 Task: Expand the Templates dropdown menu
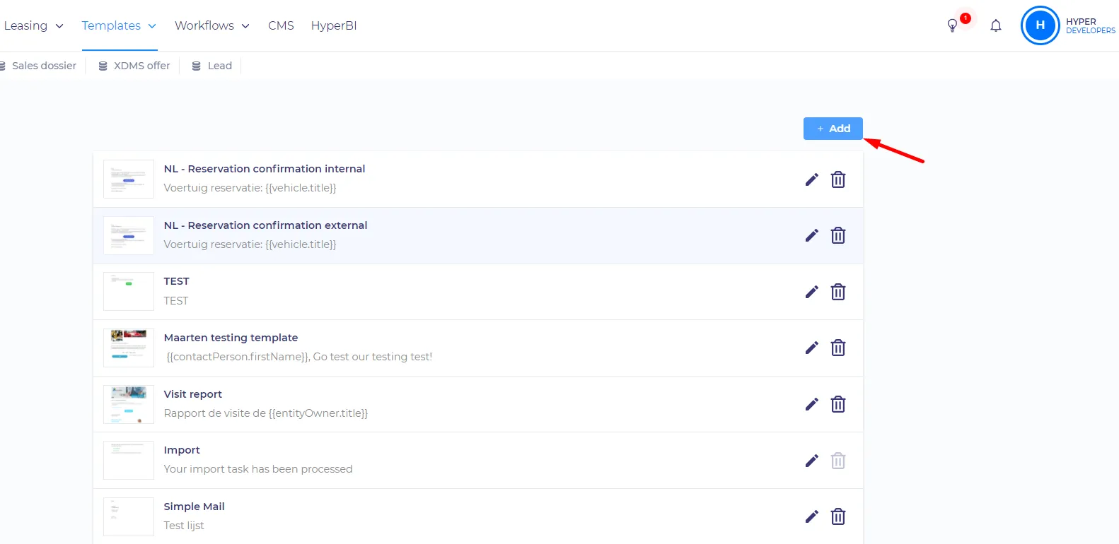point(119,25)
